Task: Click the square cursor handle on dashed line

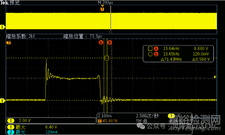Action: click(106, 58)
